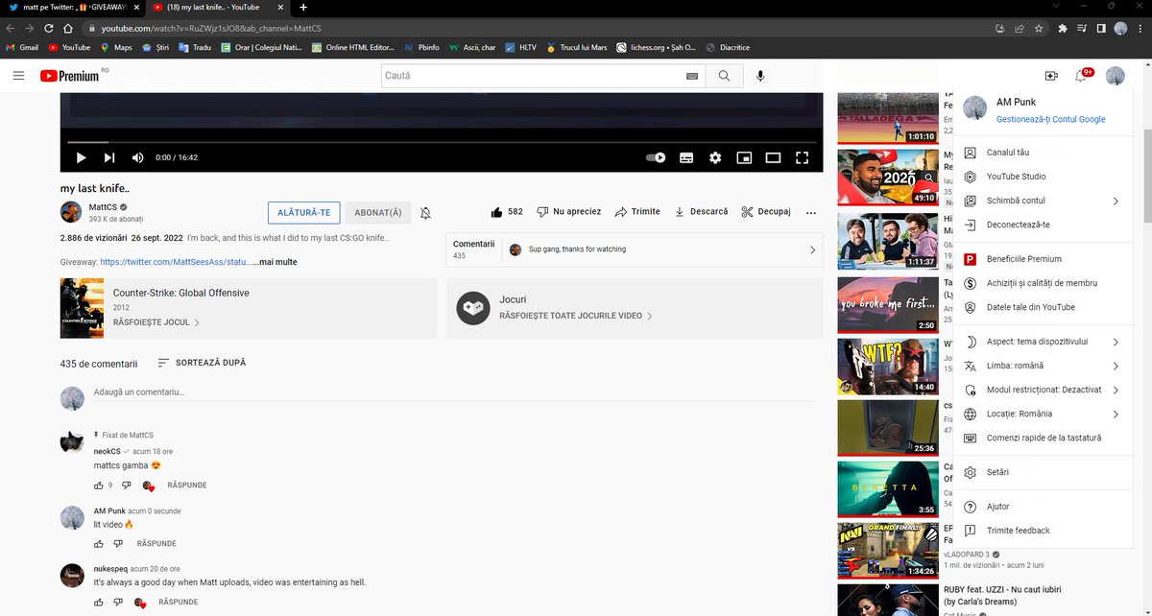Toggle subtitles in the player
The width and height of the screenshot is (1152, 616).
(686, 157)
